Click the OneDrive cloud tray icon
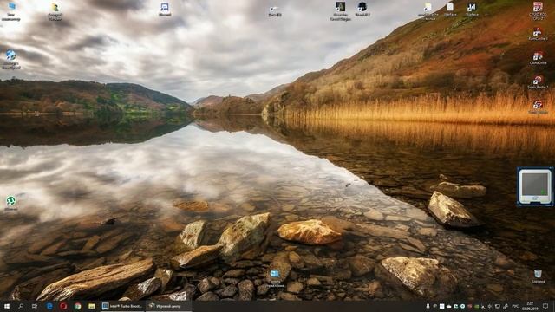This screenshot has width=555, height=312. coord(449,306)
